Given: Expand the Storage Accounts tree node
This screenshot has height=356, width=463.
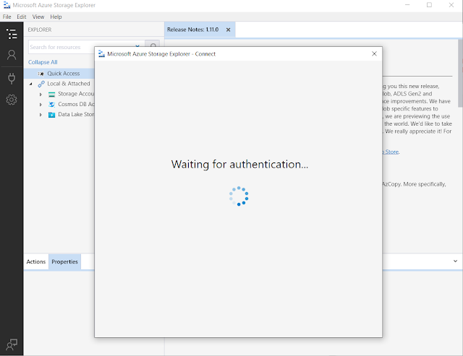Looking at the screenshot, I should click(x=41, y=95).
